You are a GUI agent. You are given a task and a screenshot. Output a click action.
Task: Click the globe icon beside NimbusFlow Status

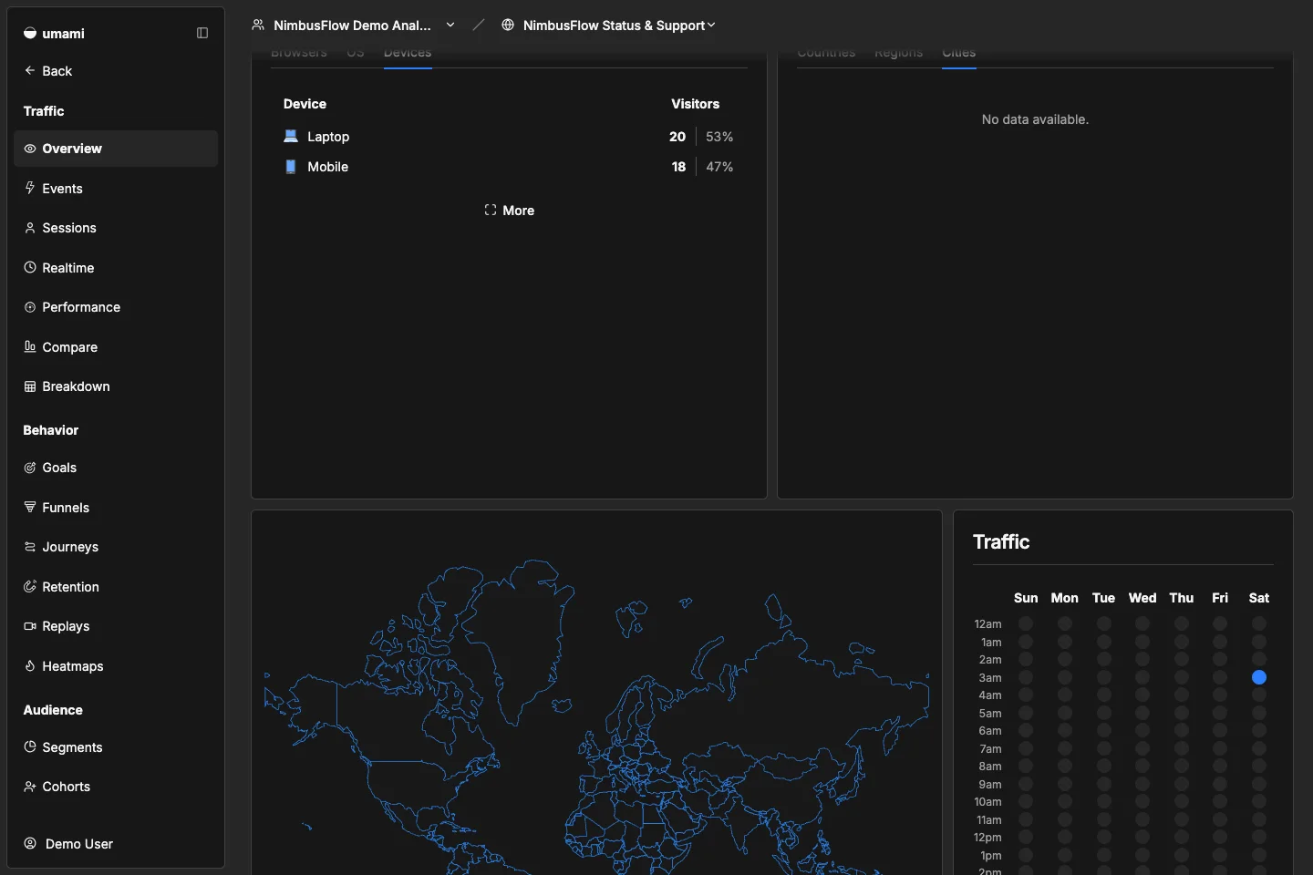point(508,26)
